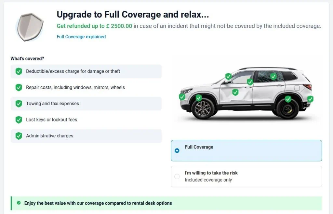Click the green dot in the best value banner

(x=19, y=203)
